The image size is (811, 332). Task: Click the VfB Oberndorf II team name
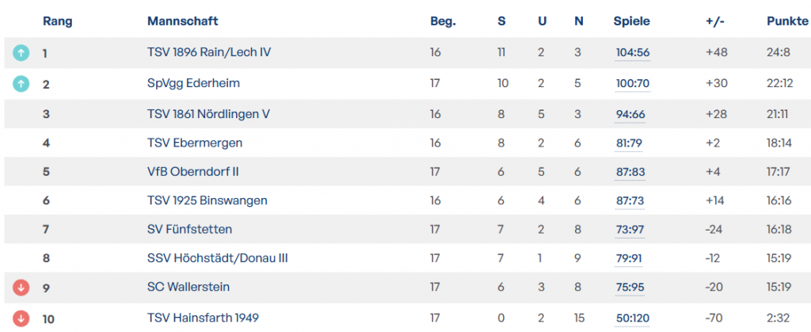pos(193,173)
